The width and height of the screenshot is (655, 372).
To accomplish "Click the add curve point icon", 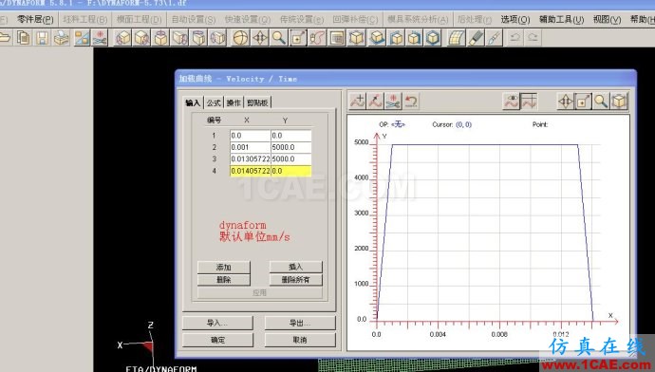I will tap(358, 102).
